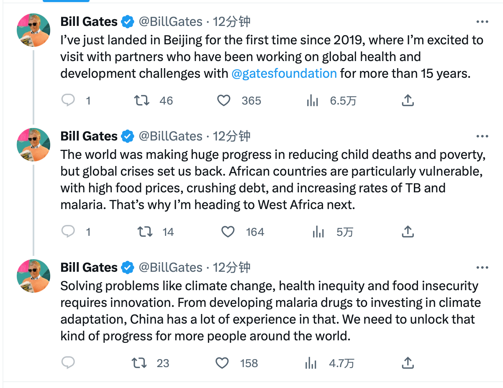Reply to the Beijing landing tweet
This screenshot has height=388, width=503.
(x=68, y=100)
